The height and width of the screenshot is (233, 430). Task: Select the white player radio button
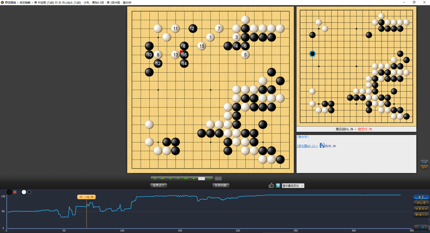point(29,192)
